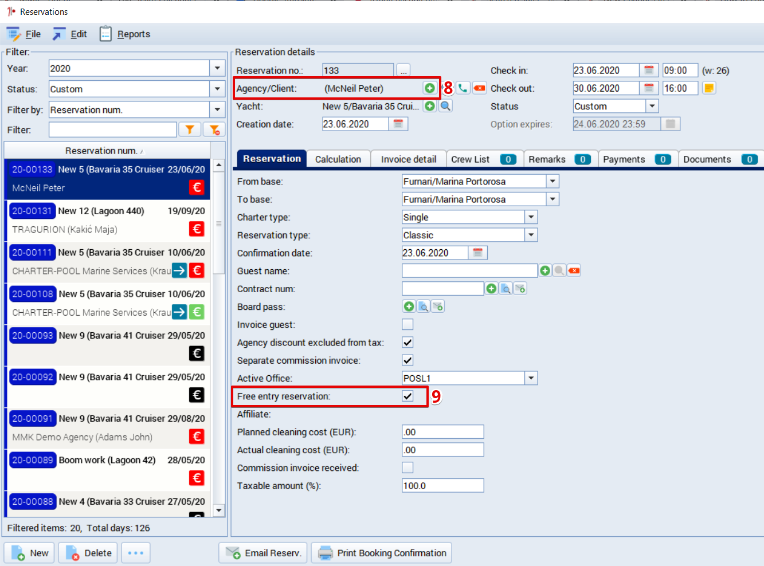Image resolution: width=764 pixels, height=566 pixels.
Task: Click Filter text input field
Action: click(113, 130)
